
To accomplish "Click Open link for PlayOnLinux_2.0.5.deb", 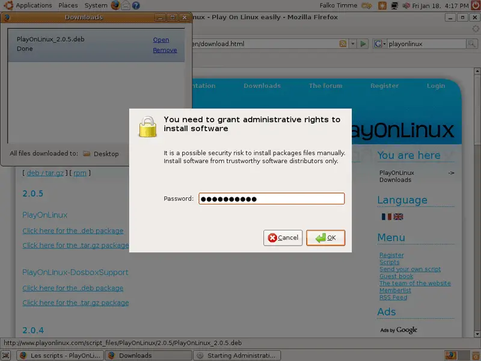I will [x=161, y=40].
